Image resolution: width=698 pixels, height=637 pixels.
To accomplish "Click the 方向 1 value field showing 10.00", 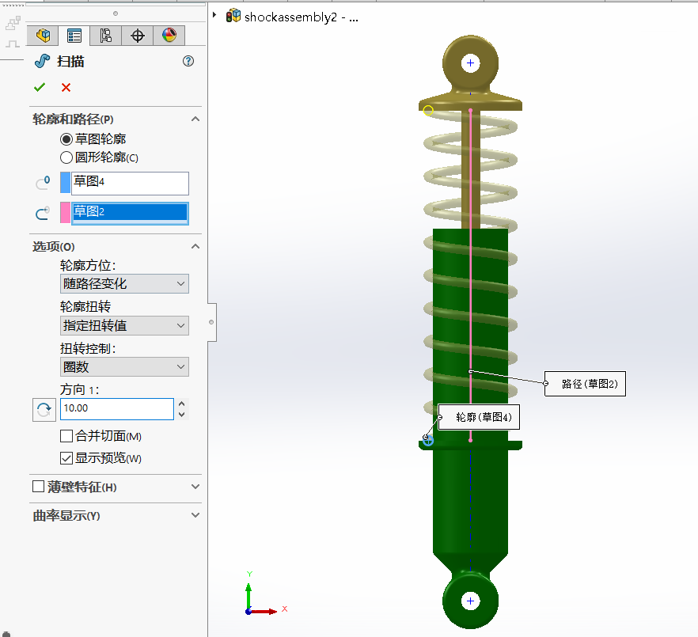I will click(116, 409).
